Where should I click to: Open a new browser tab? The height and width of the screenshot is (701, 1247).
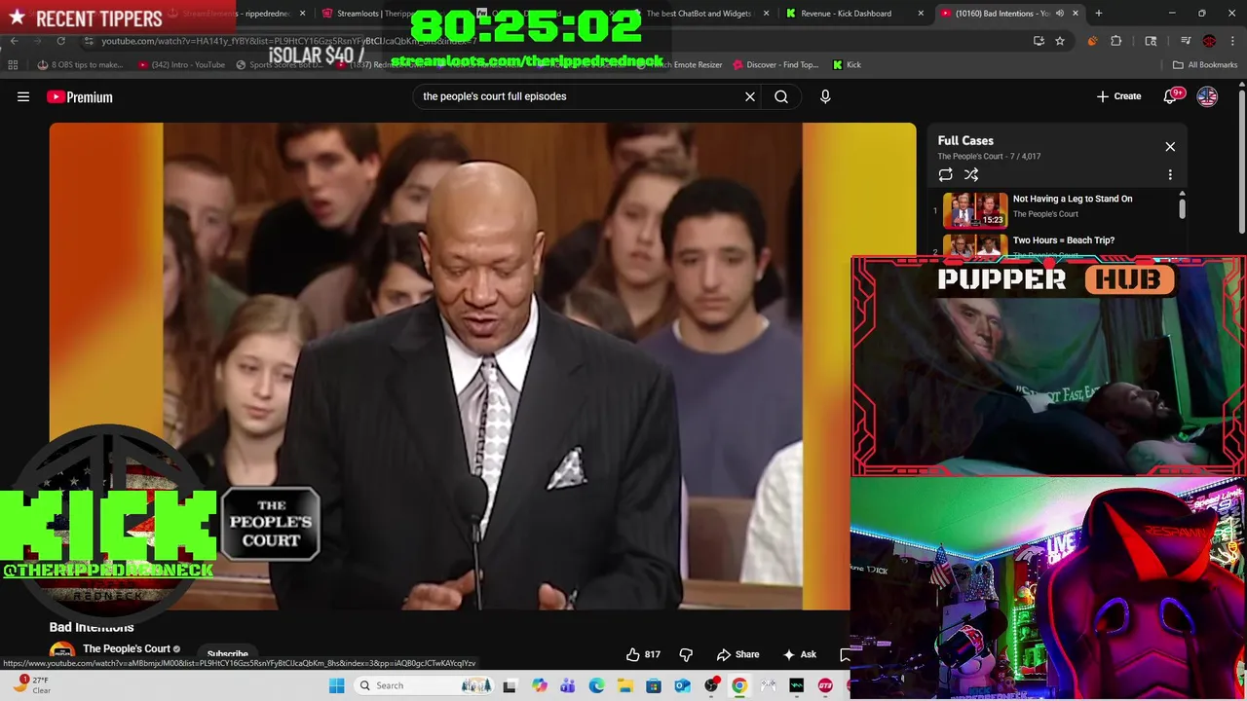click(1098, 14)
